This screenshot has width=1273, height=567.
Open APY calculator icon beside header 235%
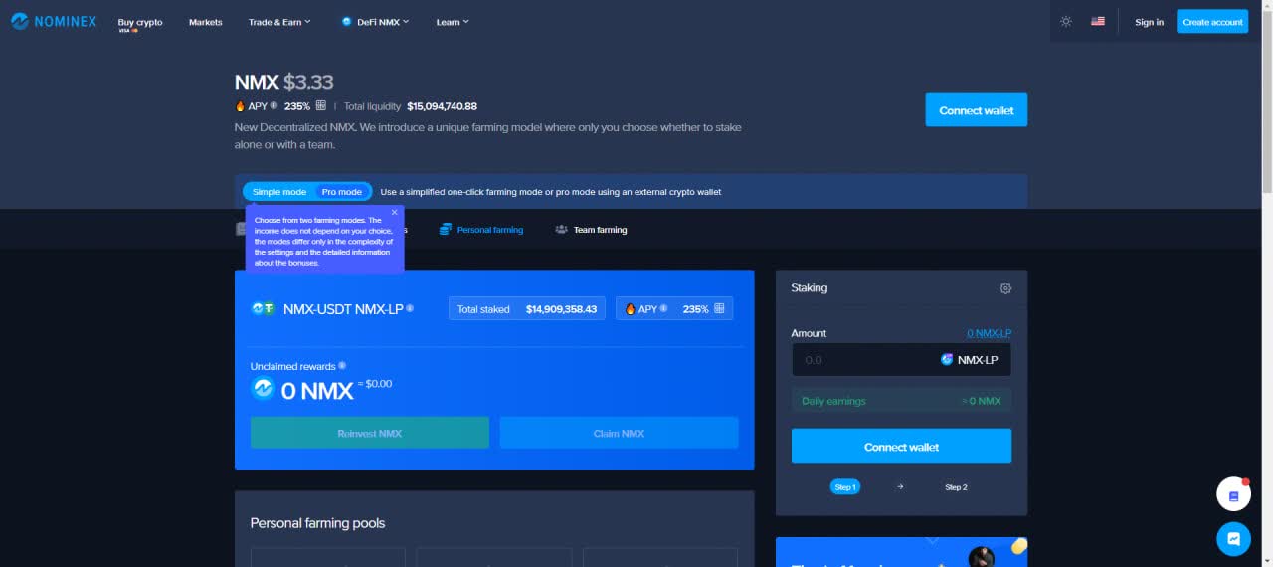click(x=320, y=105)
